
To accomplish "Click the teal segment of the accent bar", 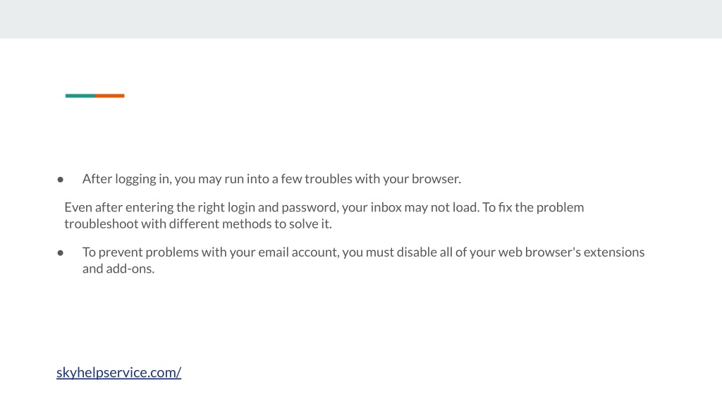I will pyautogui.click(x=80, y=96).
